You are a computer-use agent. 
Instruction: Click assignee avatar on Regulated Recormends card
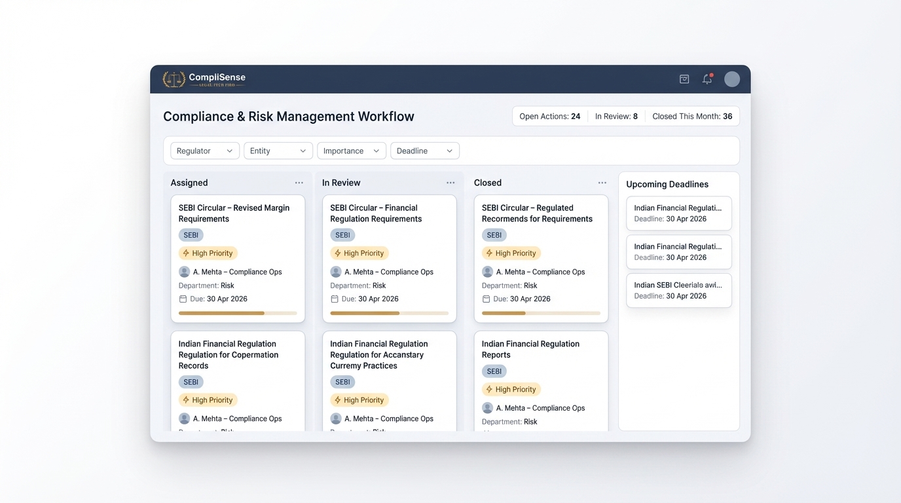point(487,272)
